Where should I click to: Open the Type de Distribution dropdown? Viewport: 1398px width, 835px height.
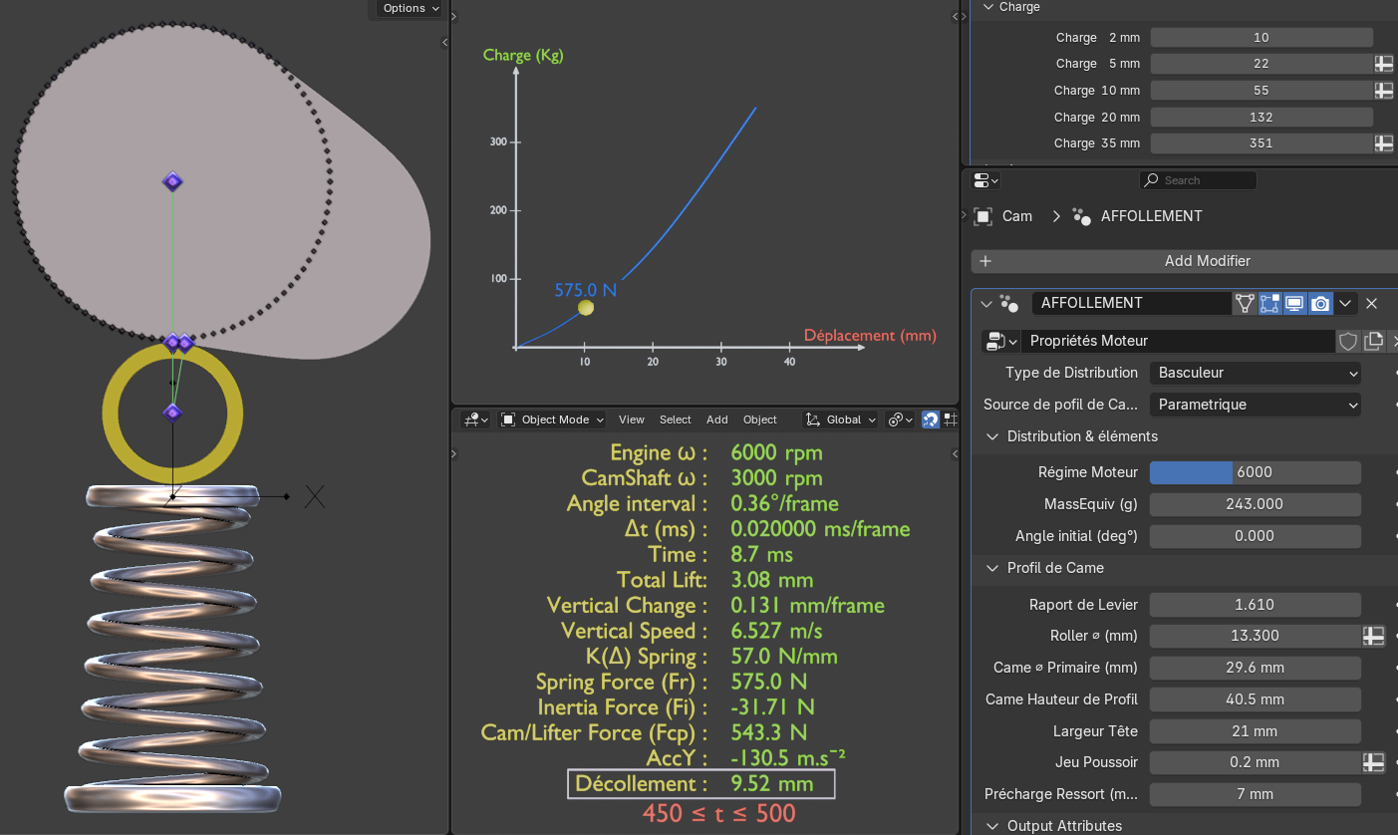click(x=1256, y=373)
